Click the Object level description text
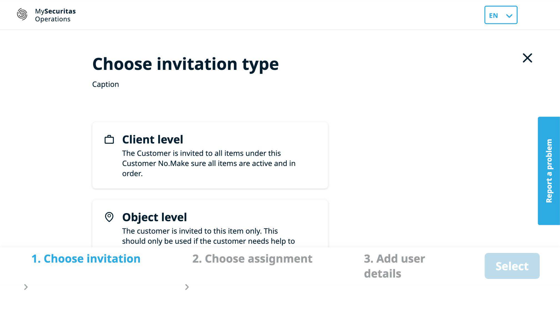Screen dimensions: 560x336 [208, 236]
